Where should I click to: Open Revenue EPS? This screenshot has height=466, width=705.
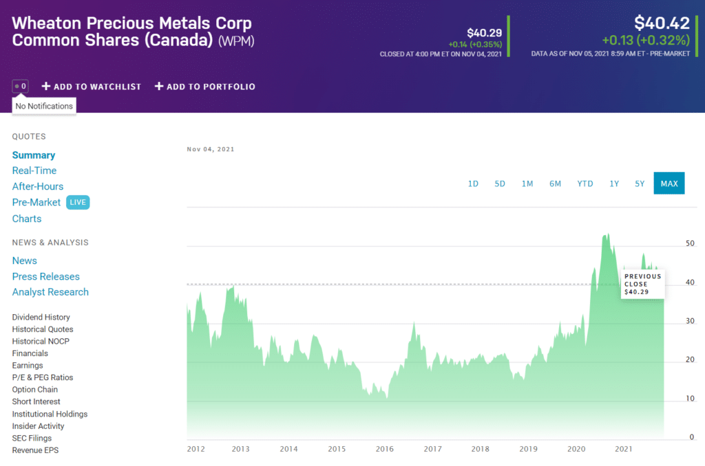(35, 450)
